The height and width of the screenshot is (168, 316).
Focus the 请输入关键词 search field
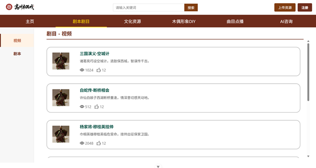148,8
